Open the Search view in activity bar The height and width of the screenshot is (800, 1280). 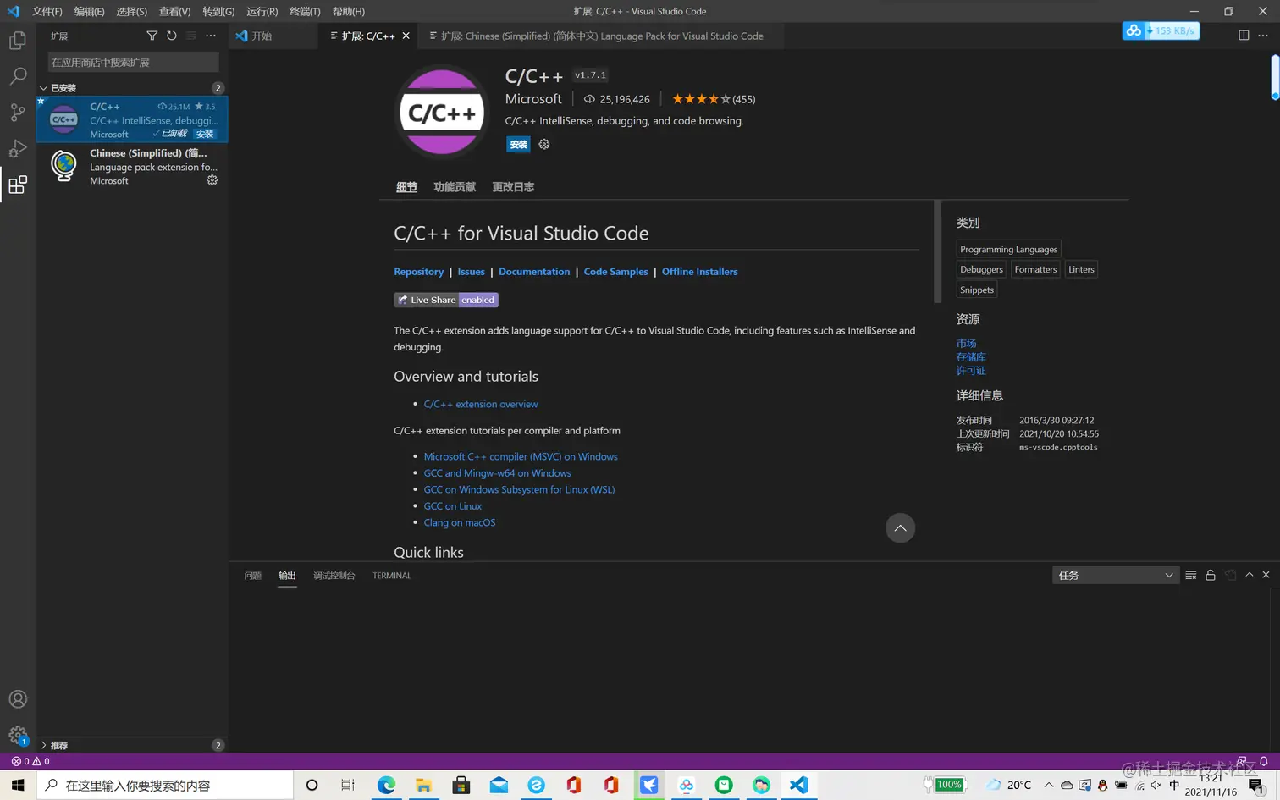(17, 76)
